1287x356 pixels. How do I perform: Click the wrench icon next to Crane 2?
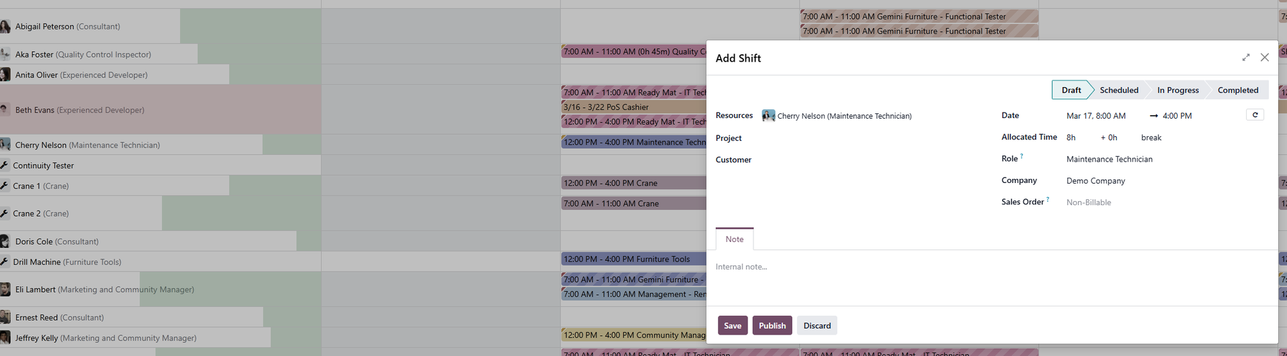5,213
